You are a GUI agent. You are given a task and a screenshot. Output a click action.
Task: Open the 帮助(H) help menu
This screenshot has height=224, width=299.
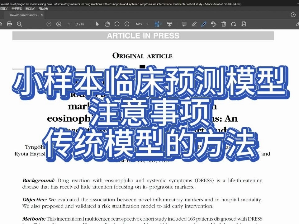42,9
